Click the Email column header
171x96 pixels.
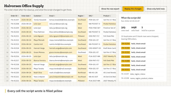point(62,16)
